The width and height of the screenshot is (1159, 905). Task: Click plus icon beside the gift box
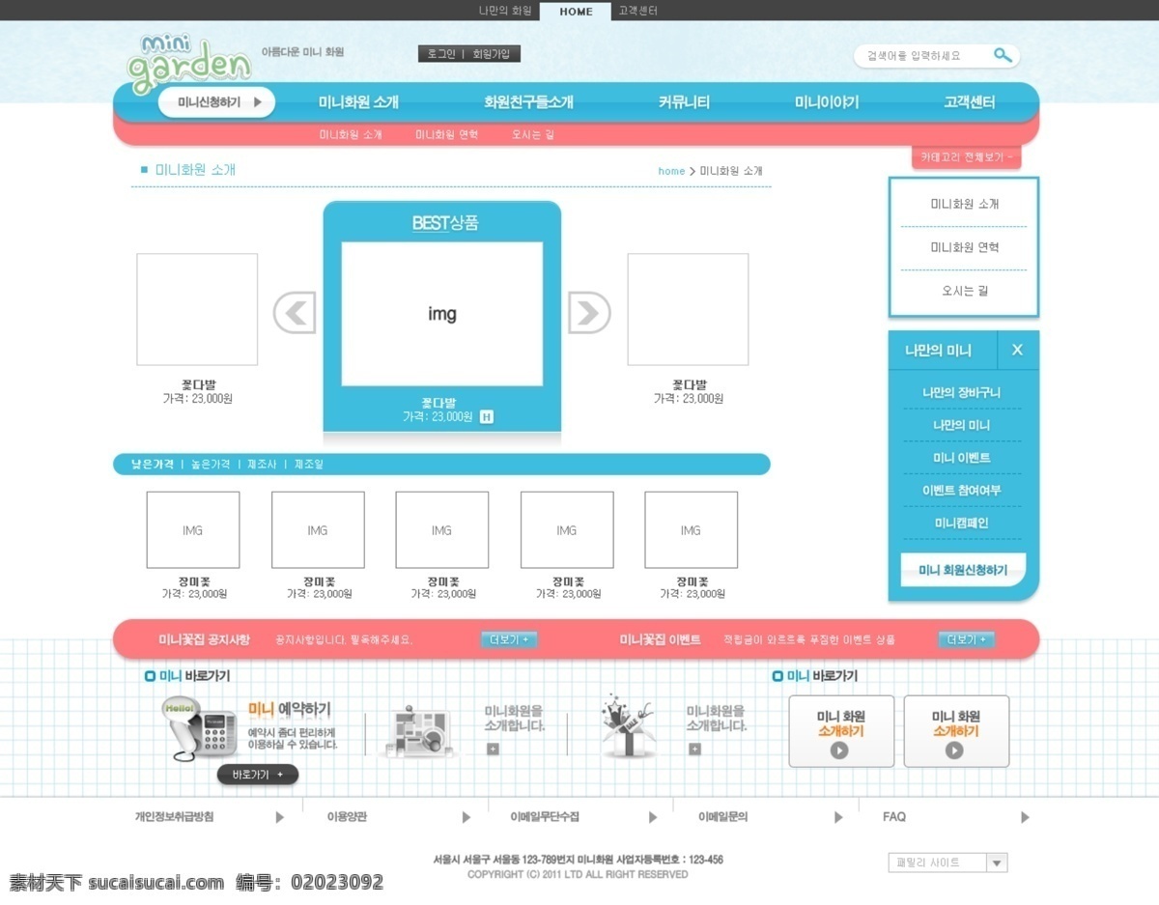pos(694,749)
